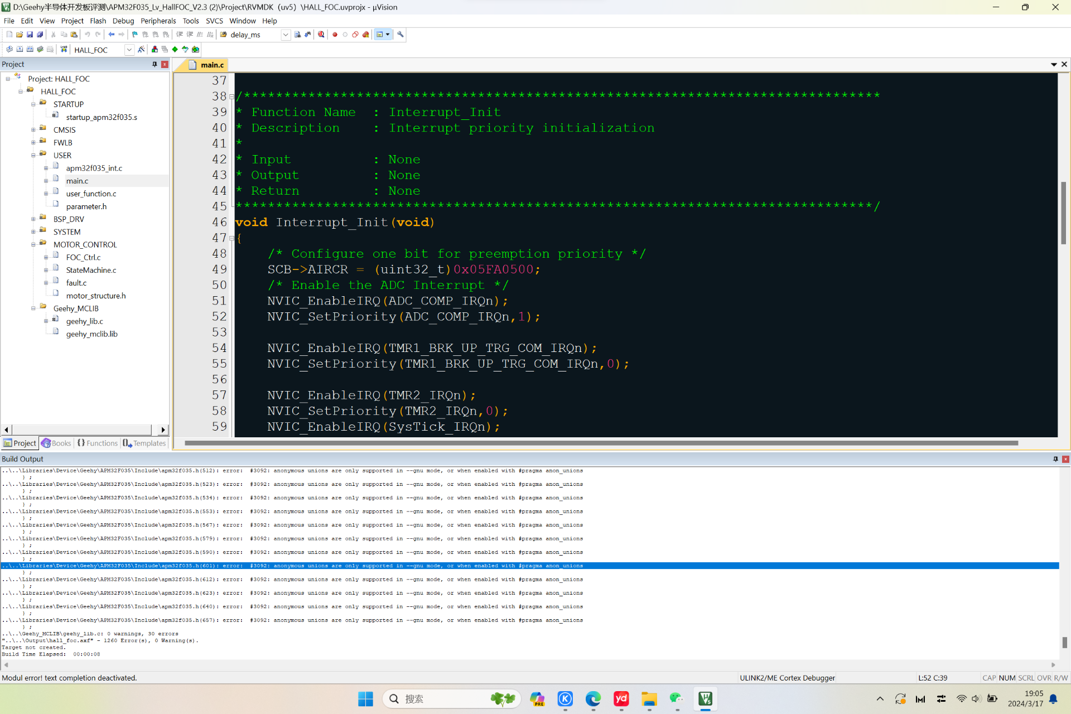Image resolution: width=1071 pixels, height=714 pixels.
Task: Toggle code folding at line 47
Action: coord(231,238)
